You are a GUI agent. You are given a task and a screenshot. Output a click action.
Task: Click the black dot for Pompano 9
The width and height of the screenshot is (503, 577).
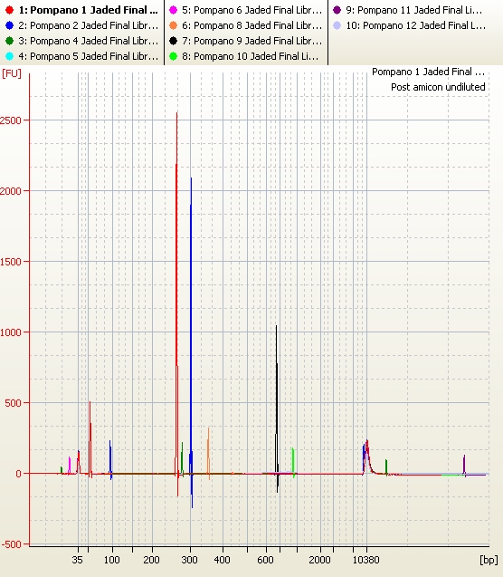(174, 41)
